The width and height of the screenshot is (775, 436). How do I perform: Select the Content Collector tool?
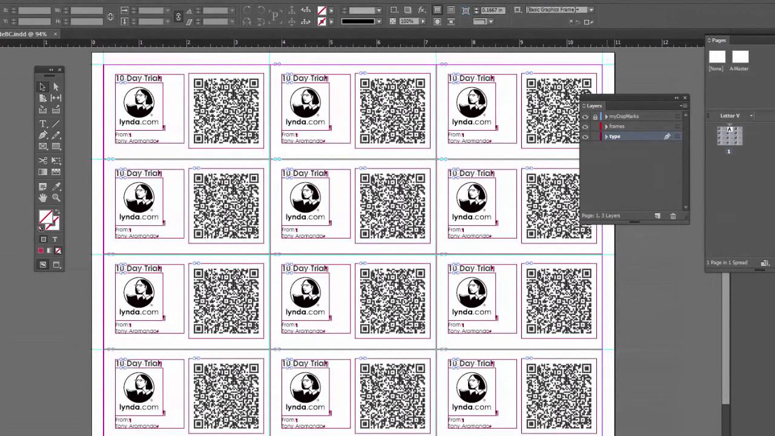[x=42, y=110]
